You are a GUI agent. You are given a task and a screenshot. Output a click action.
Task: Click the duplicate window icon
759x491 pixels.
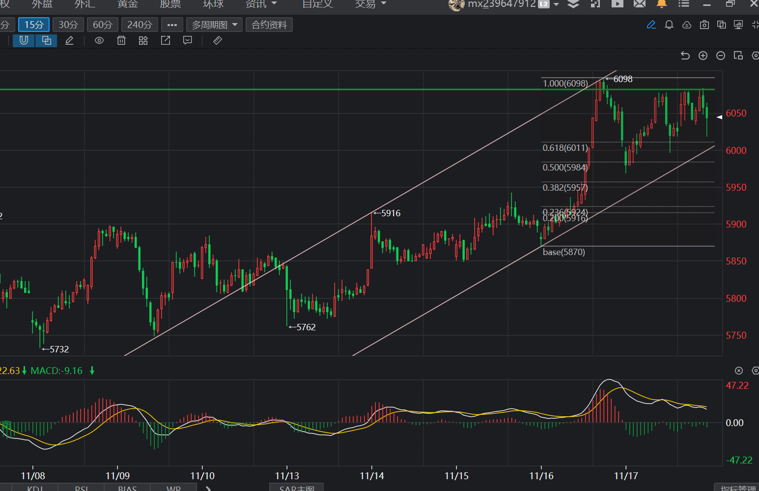click(x=722, y=25)
